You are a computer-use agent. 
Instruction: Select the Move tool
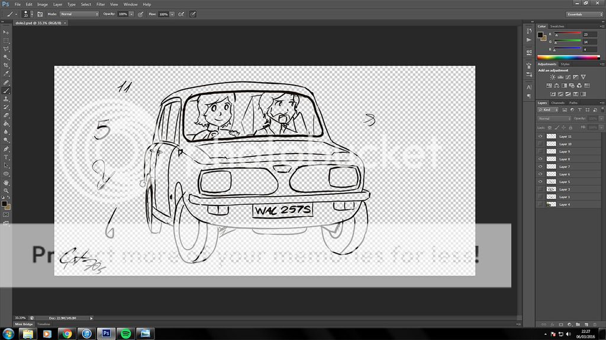tap(6, 32)
